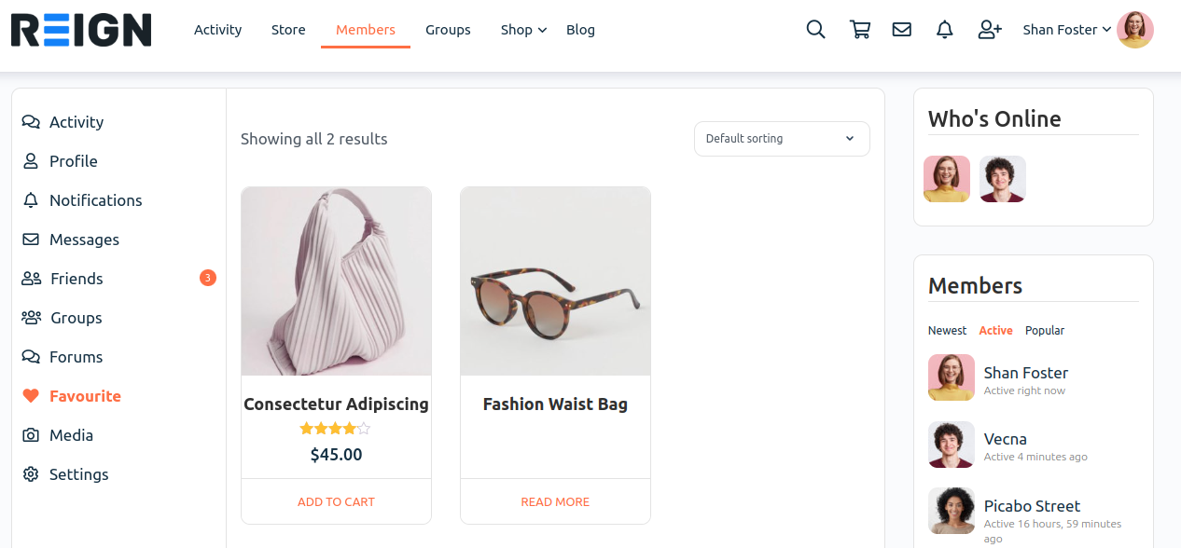1181x548 pixels.
Task: Click the Favourite heart icon in sidebar
Action: (x=31, y=396)
